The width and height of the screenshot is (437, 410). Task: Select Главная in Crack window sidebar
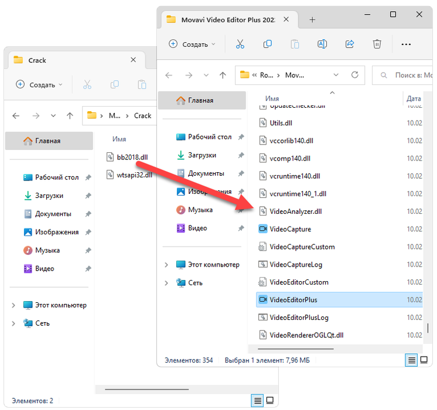(49, 141)
